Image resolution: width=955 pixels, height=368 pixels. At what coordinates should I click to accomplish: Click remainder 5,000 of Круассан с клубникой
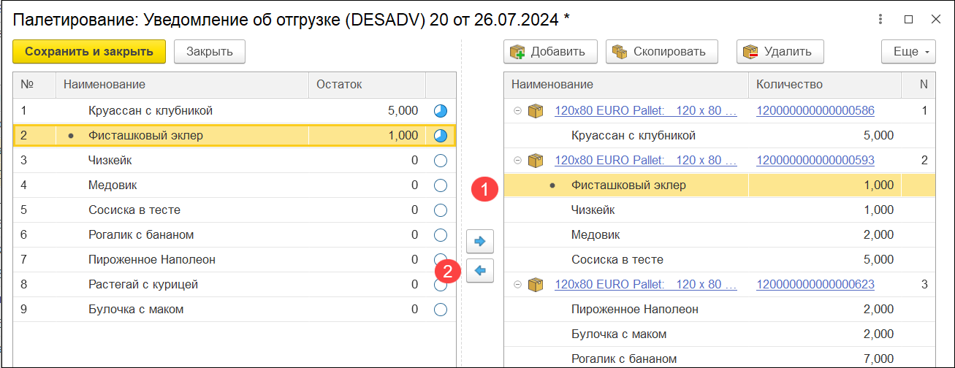pos(403,111)
